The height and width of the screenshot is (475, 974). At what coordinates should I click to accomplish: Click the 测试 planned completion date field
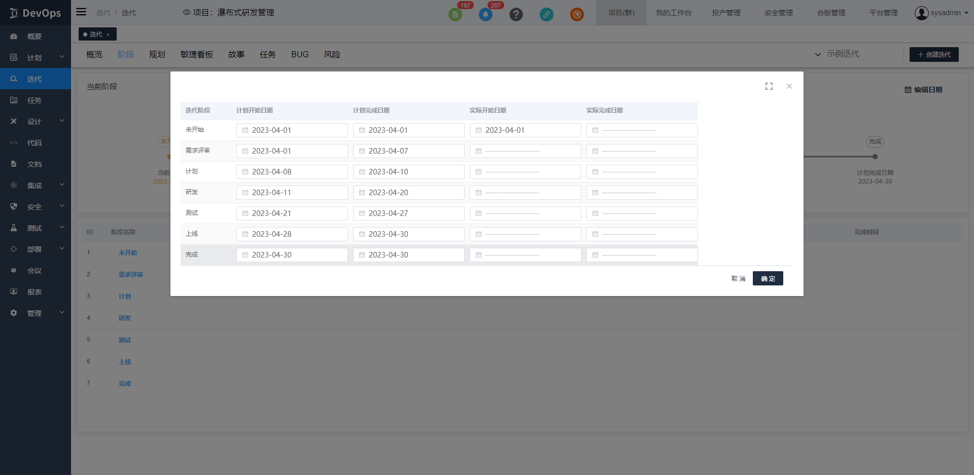click(x=408, y=213)
